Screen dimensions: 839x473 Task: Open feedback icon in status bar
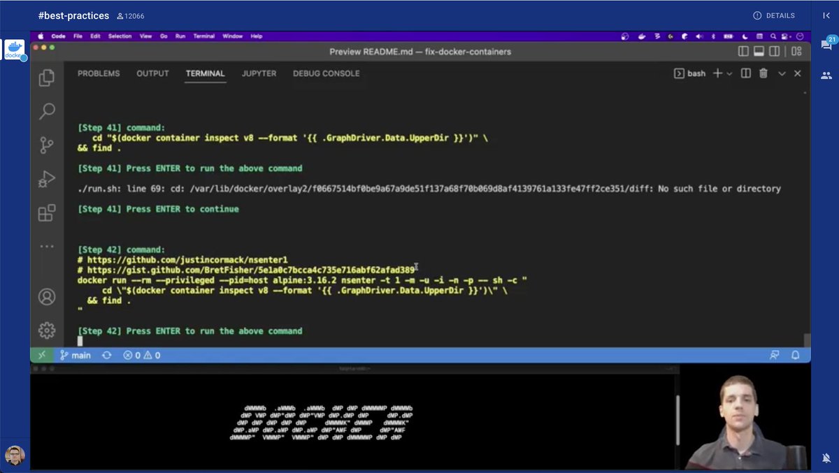[x=775, y=355]
